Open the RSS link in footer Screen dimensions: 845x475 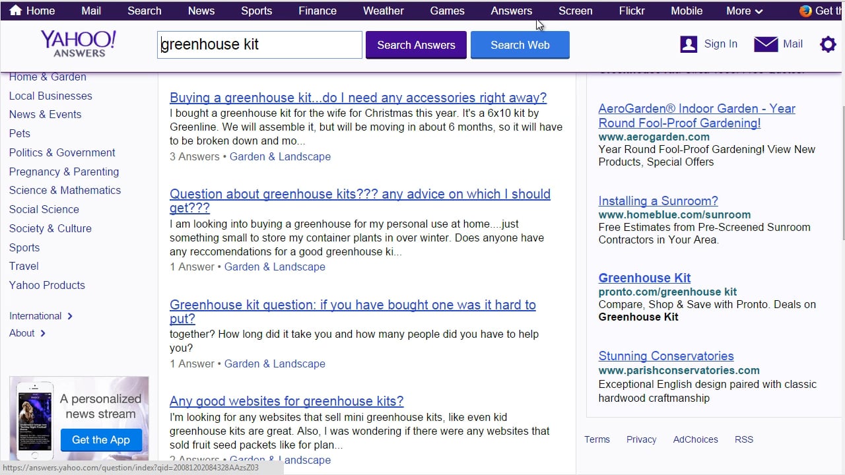[743, 439]
